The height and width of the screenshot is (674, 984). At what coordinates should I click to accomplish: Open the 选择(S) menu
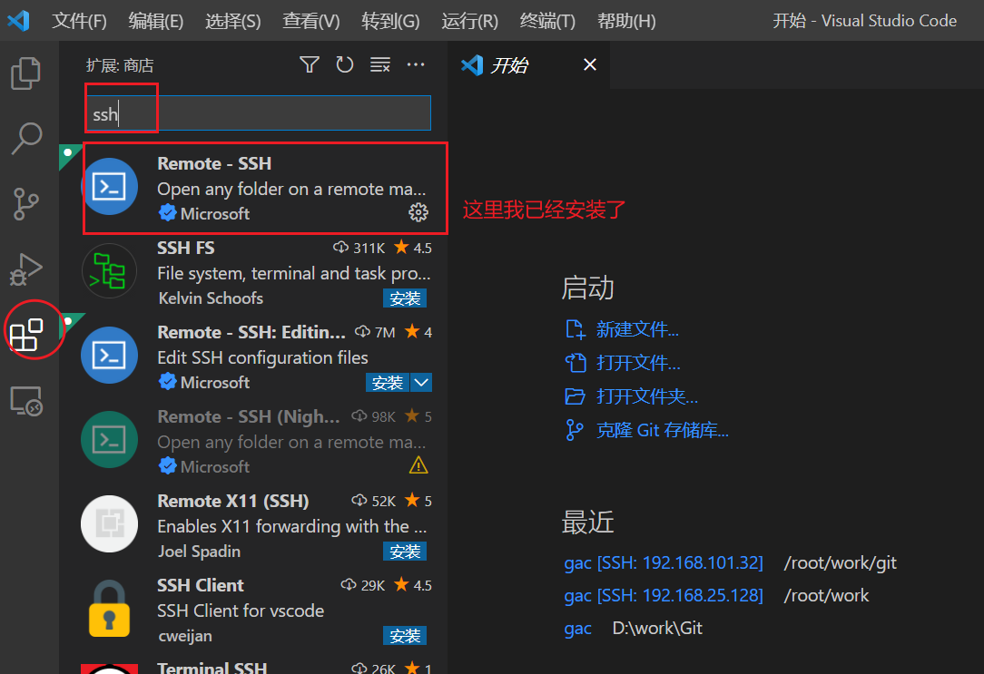(x=232, y=21)
